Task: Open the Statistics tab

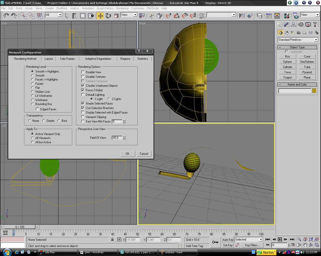Action: pyautogui.click(x=142, y=59)
